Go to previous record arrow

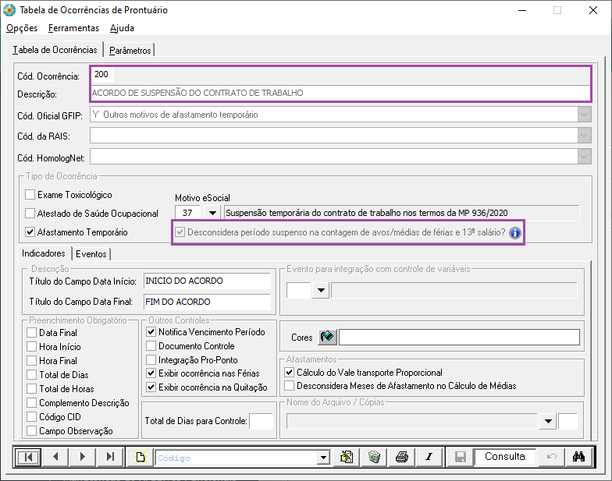tap(55, 457)
